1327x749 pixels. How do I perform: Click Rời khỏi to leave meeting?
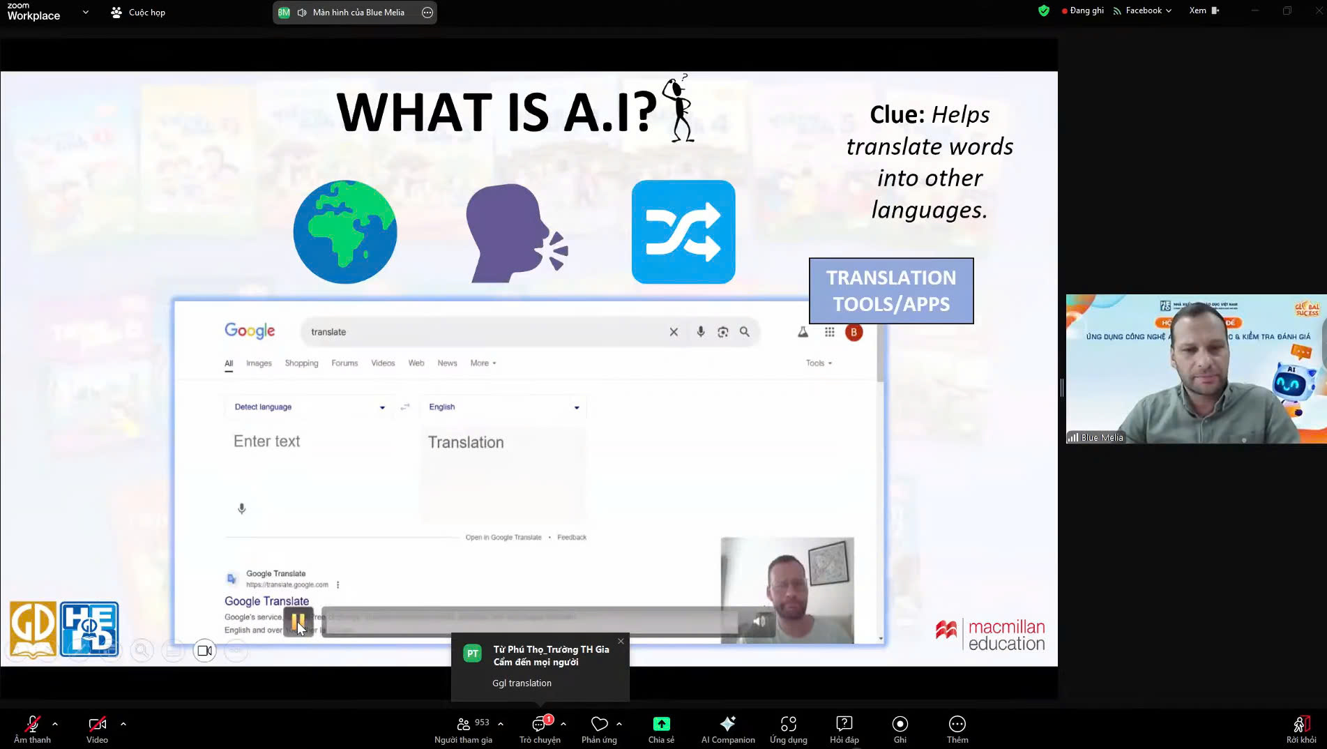[x=1301, y=729]
